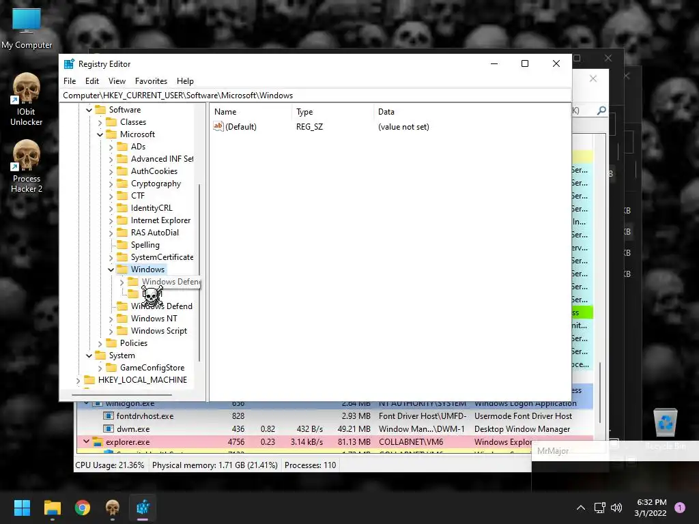699x524 pixels.
Task: Select fontdrvhost.exe row in Process Hacker
Action: pyautogui.click(x=334, y=416)
